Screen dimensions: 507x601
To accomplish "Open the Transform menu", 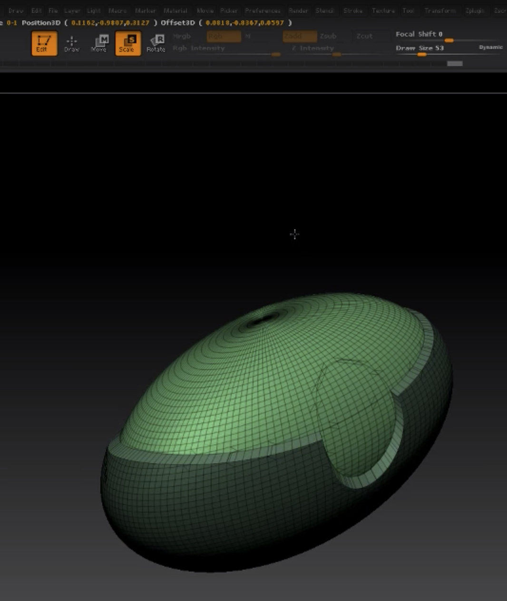I will click(x=440, y=10).
